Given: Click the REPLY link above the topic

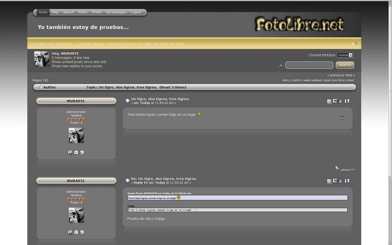Looking at the screenshot, I should pyautogui.click(x=287, y=81).
